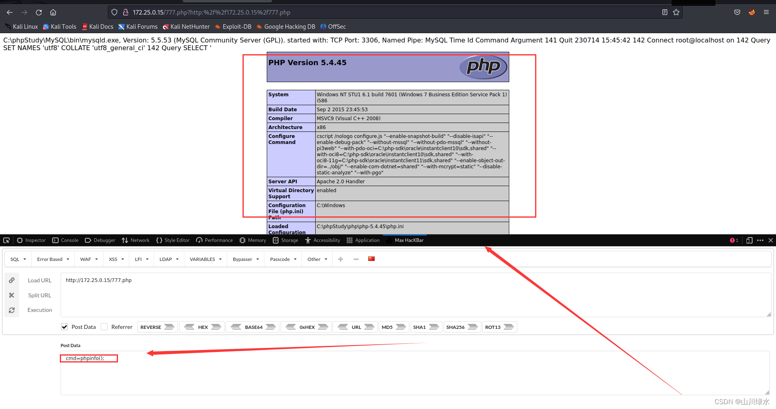Switch to the Storage tab
The height and width of the screenshot is (409, 776).
click(x=286, y=240)
